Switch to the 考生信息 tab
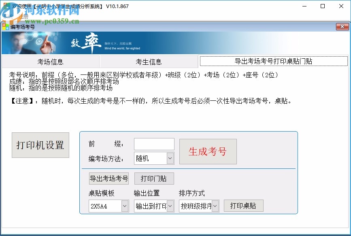Image resolution: width=351 pixels, height=236 pixels. [149, 61]
